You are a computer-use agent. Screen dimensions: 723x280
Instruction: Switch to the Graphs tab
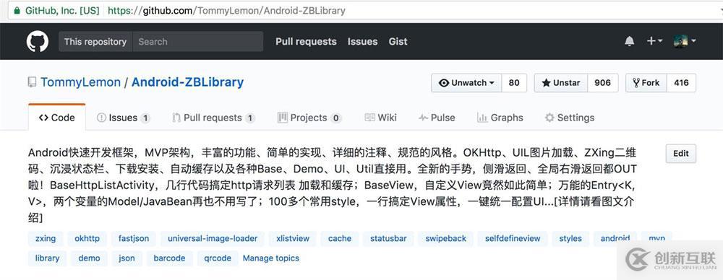500,118
